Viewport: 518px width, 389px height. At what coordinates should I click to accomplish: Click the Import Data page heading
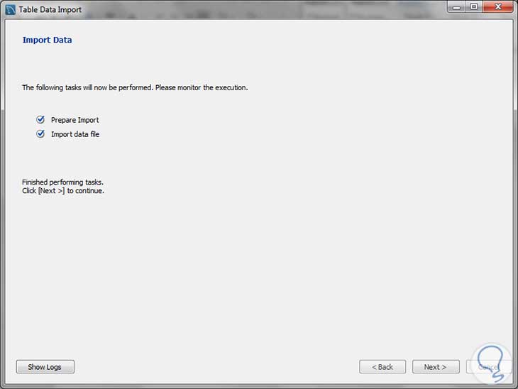(47, 40)
